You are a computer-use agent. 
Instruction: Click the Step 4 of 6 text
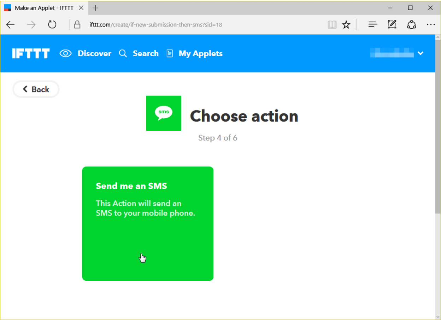click(x=218, y=138)
